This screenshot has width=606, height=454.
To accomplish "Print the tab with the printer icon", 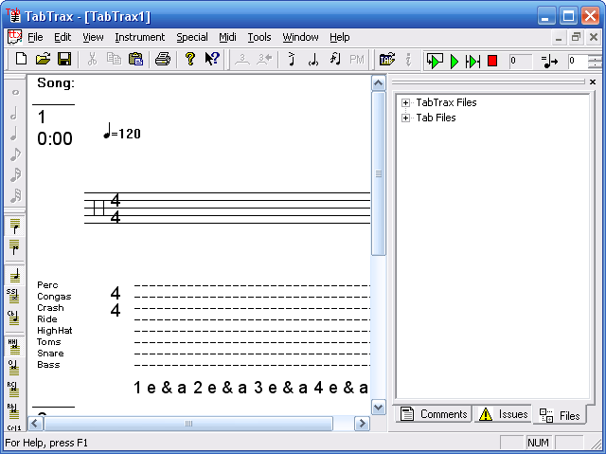I will click(x=163, y=59).
